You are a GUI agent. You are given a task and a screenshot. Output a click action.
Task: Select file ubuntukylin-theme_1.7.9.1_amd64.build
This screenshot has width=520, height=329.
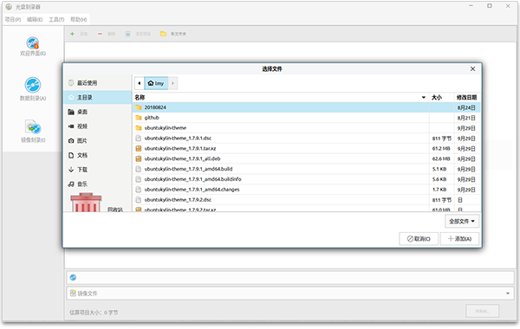click(x=305, y=169)
